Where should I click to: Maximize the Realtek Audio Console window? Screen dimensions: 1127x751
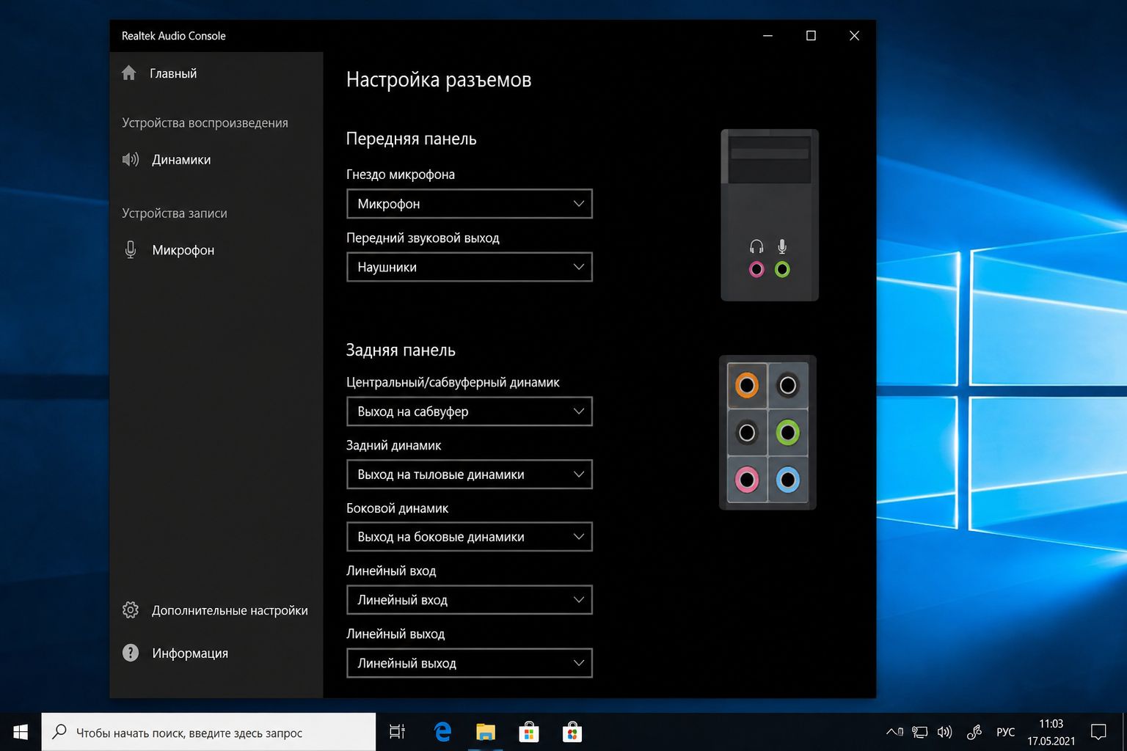pyautogui.click(x=811, y=35)
